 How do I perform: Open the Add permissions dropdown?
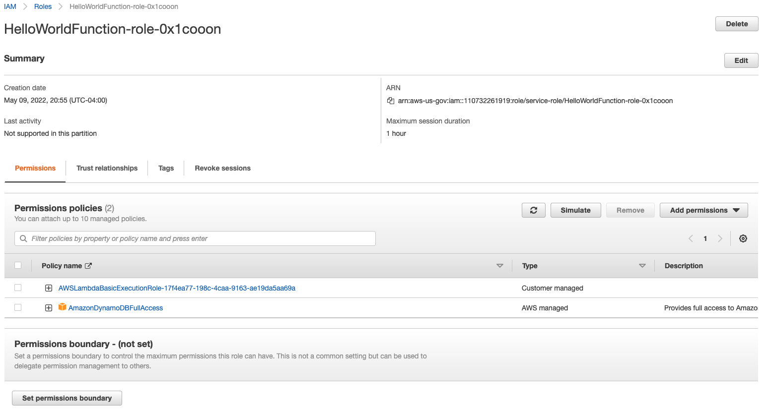coord(703,210)
